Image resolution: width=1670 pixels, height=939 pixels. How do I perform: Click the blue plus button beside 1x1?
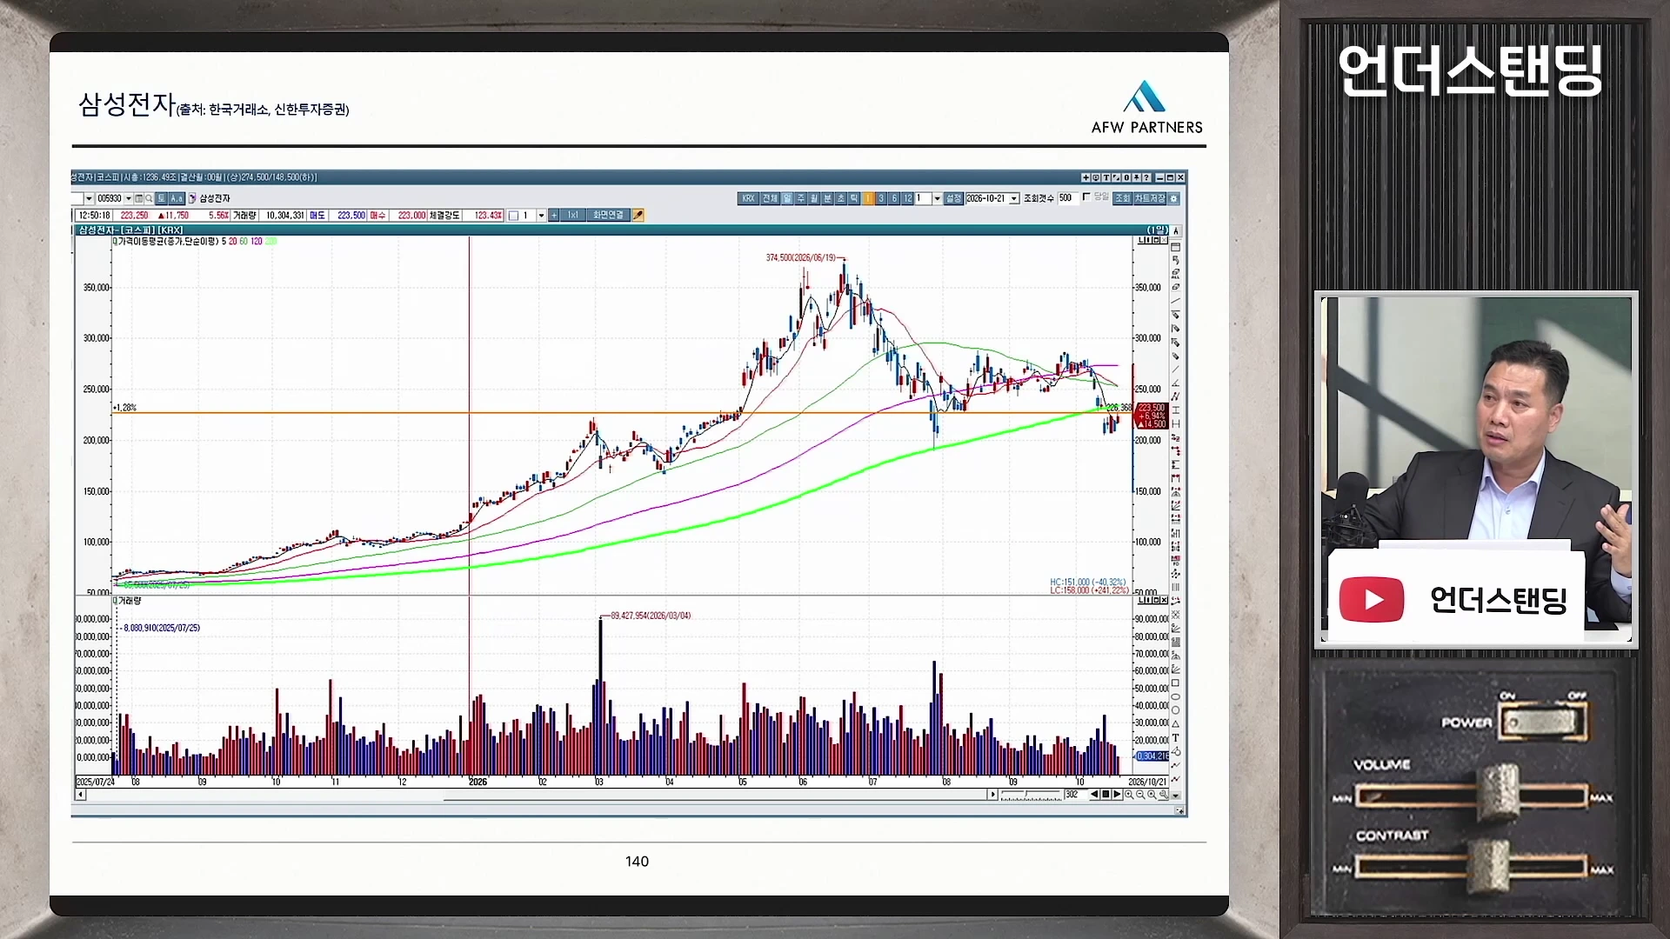[554, 215]
